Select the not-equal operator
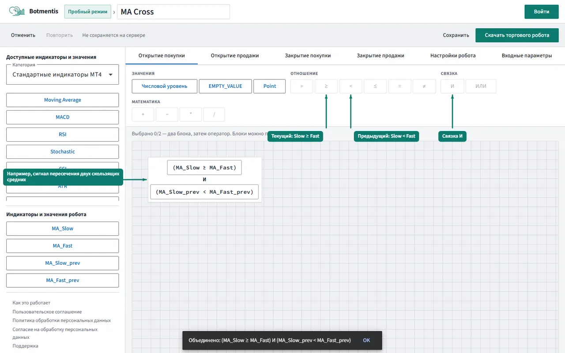This screenshot has width=565, height=353. pyautogui.click(x=424, y=86)
